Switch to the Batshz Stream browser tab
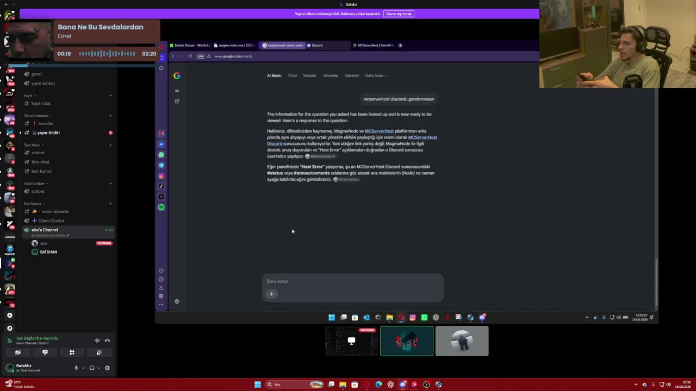The width and height of the screenshot is (696, 391). click(190, 45)
